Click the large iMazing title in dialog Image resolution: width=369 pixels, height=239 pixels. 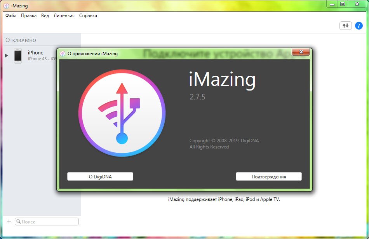click(222, 80)
